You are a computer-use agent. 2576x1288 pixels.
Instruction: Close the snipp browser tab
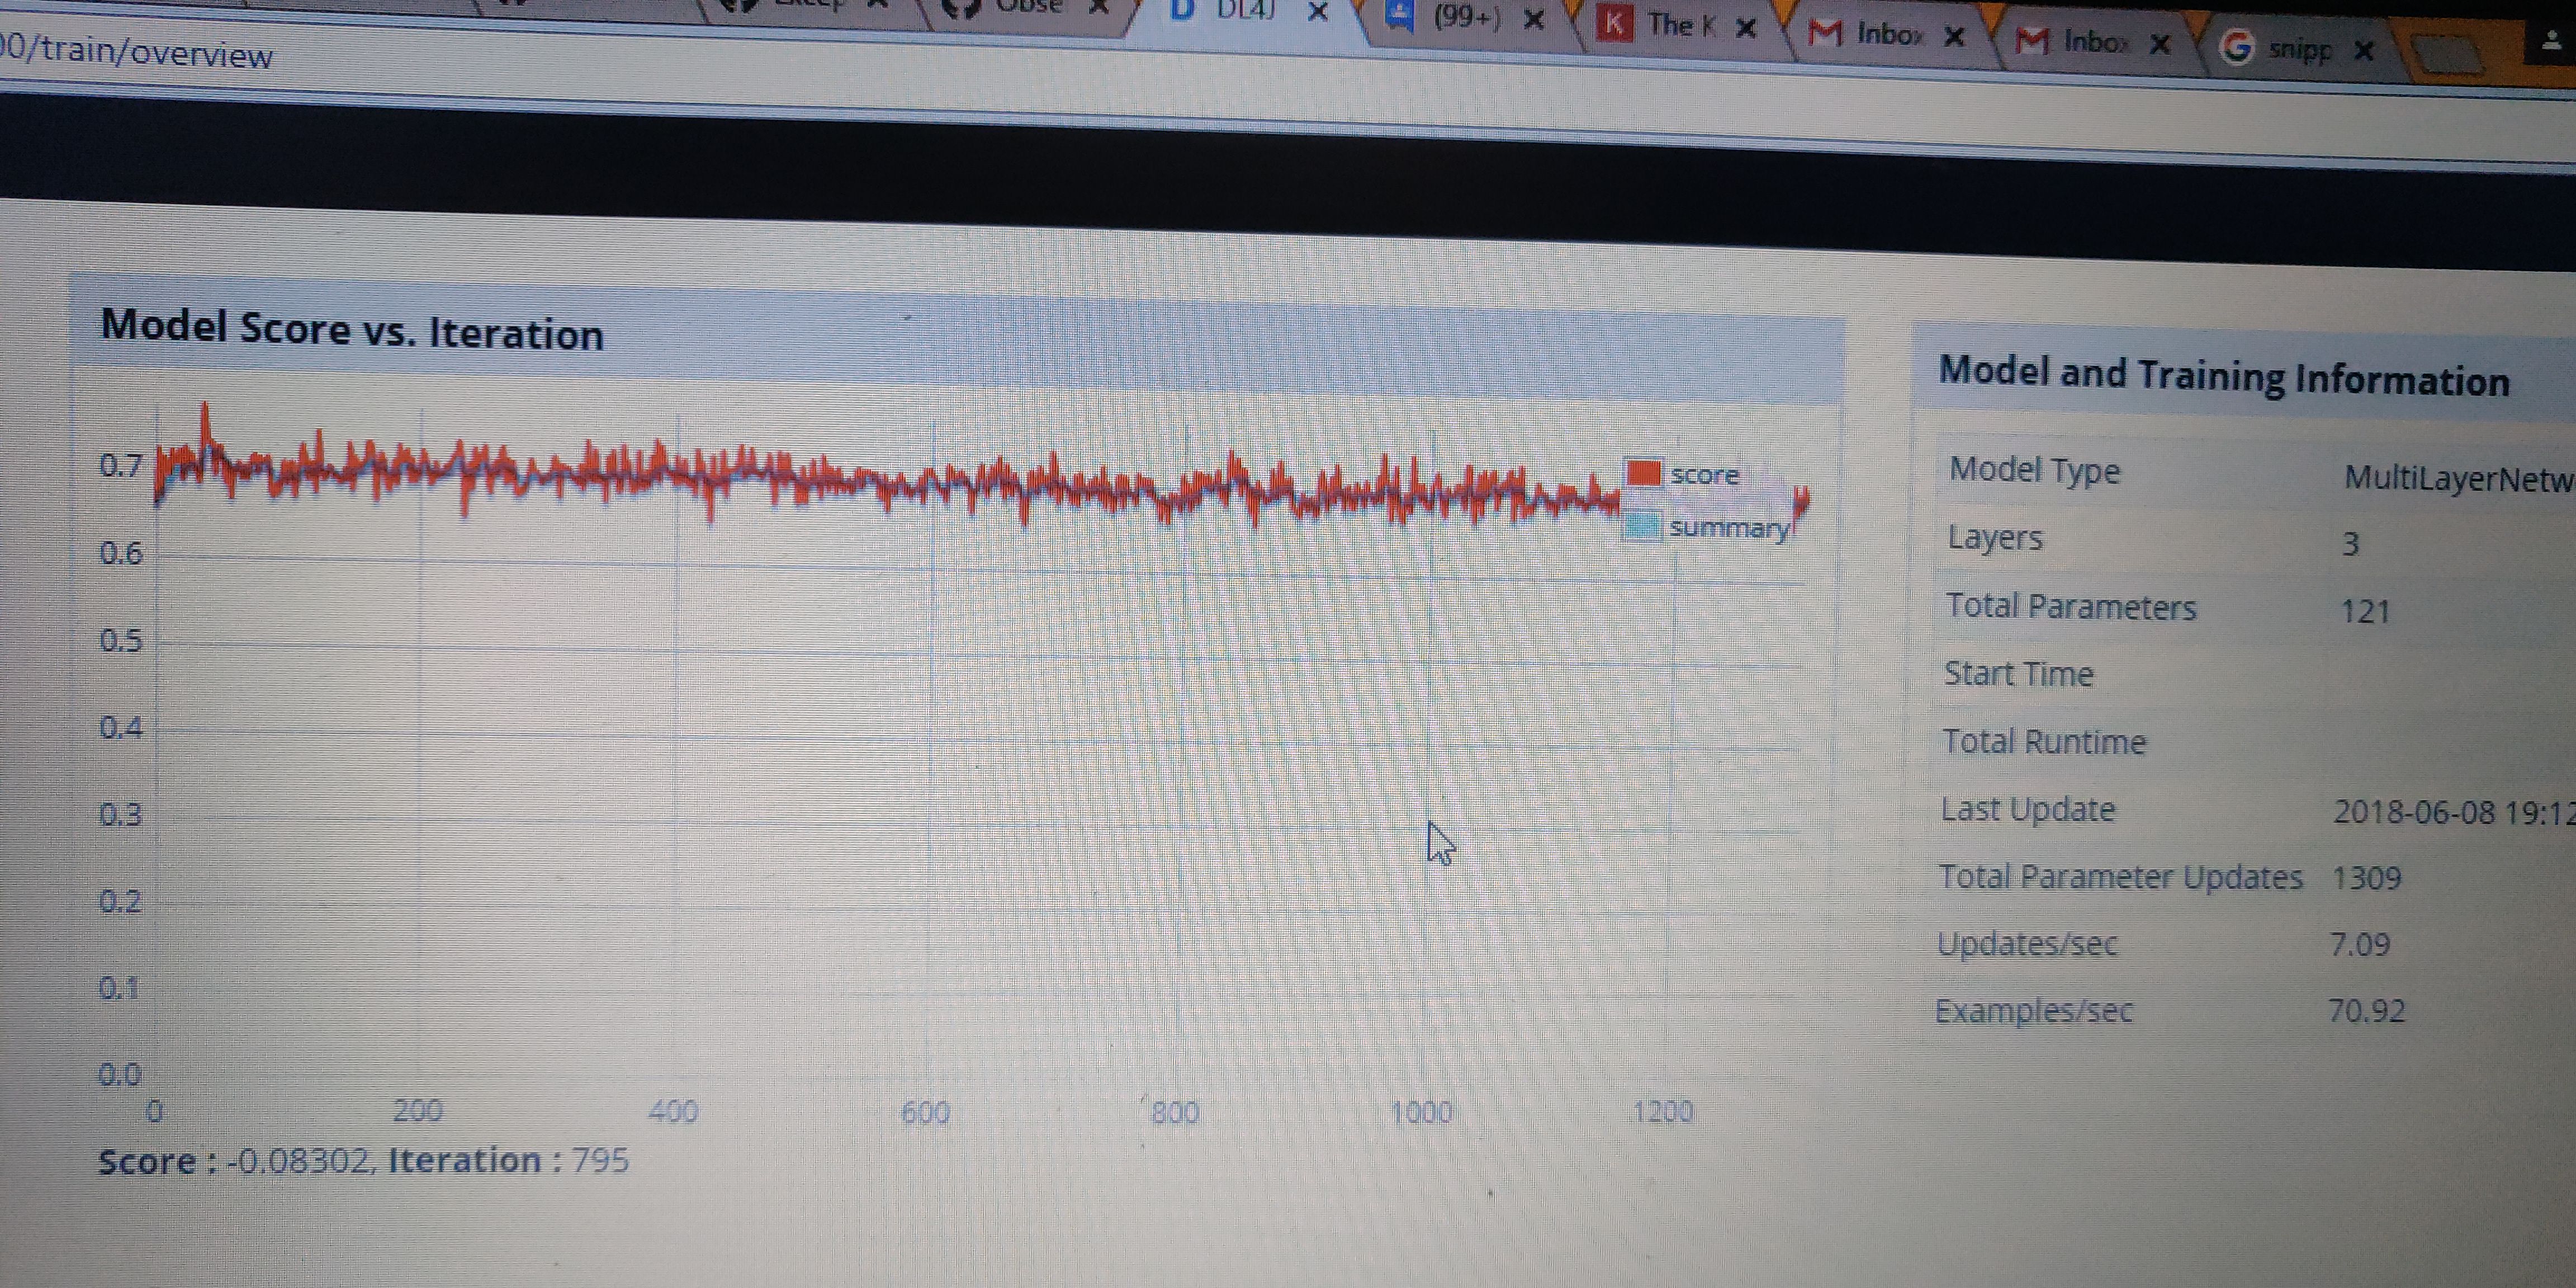click(2364, 50)
